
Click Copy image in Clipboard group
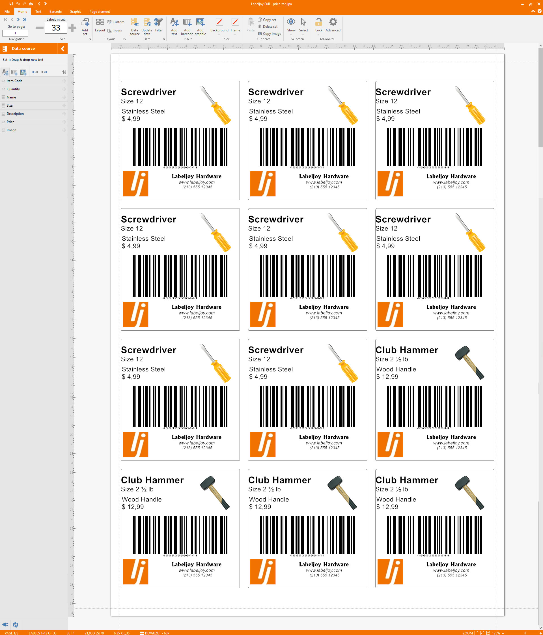click(x=269, y=34)
